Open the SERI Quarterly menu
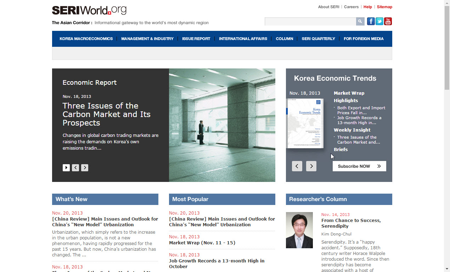This screenshot has height=272, width=450. 318,39
